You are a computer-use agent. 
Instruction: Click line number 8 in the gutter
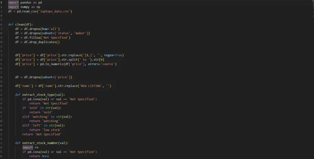[1, 33]
